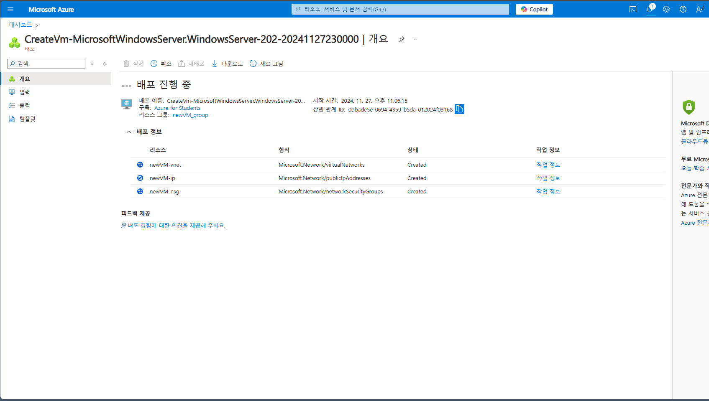Click the 삭제 toolbar button
Image resolution: width=709 pixels, height=401 pixels.
133,63
